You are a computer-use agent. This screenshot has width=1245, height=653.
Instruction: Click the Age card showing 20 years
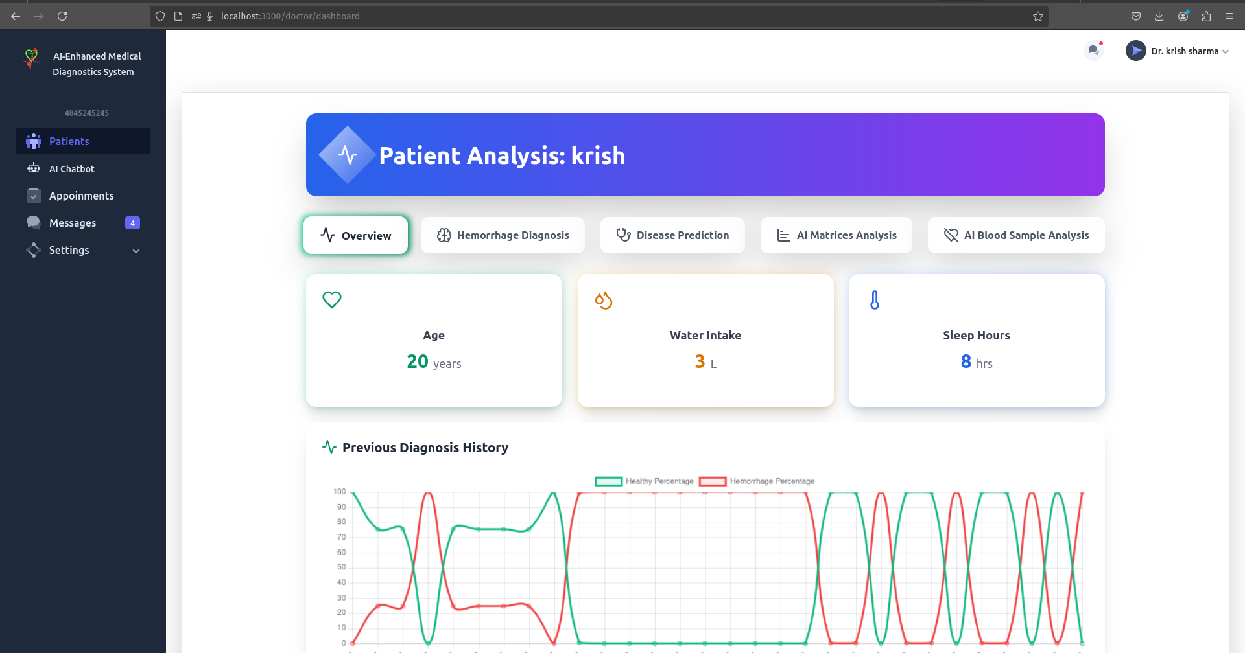click(434, 340)
